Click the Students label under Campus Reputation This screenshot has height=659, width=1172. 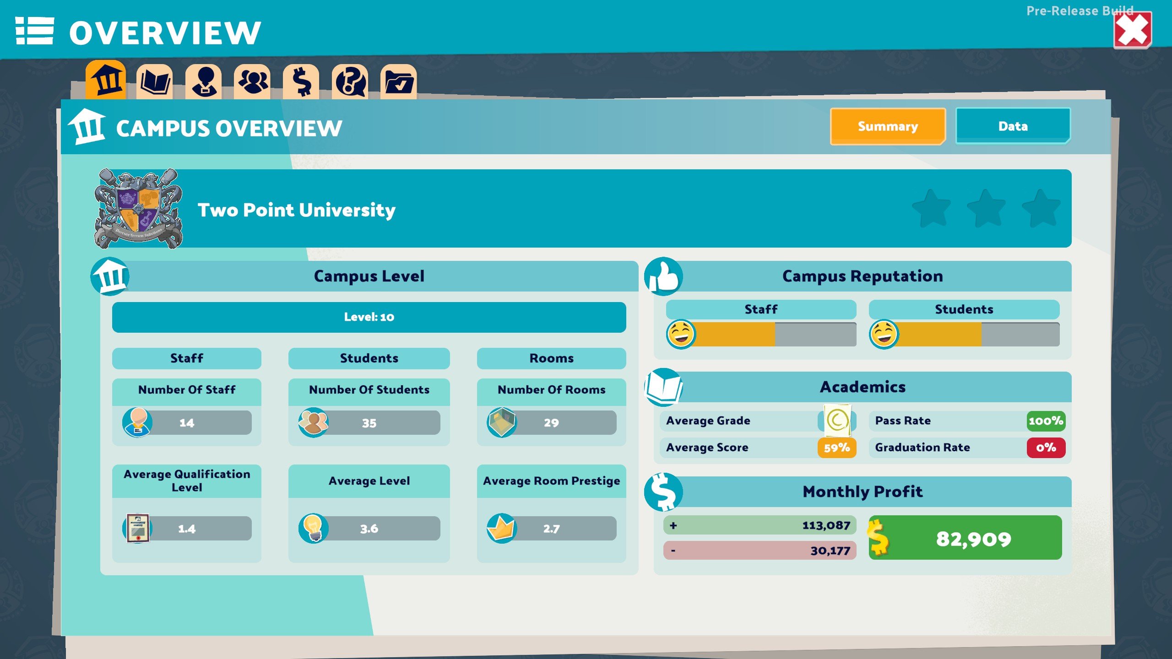964,309
